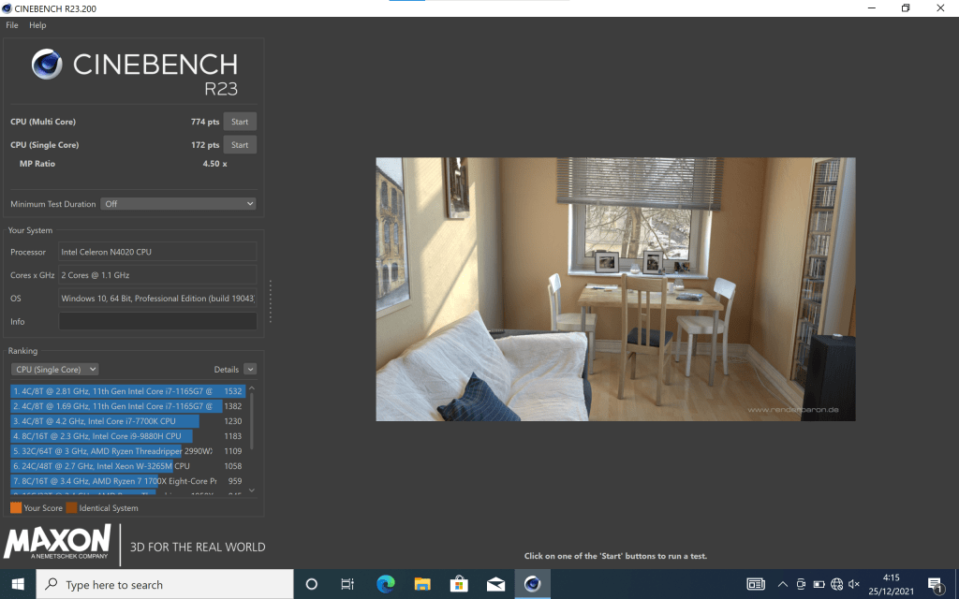Select ranking row Intel Xeon W-3265M

point(127,466)
